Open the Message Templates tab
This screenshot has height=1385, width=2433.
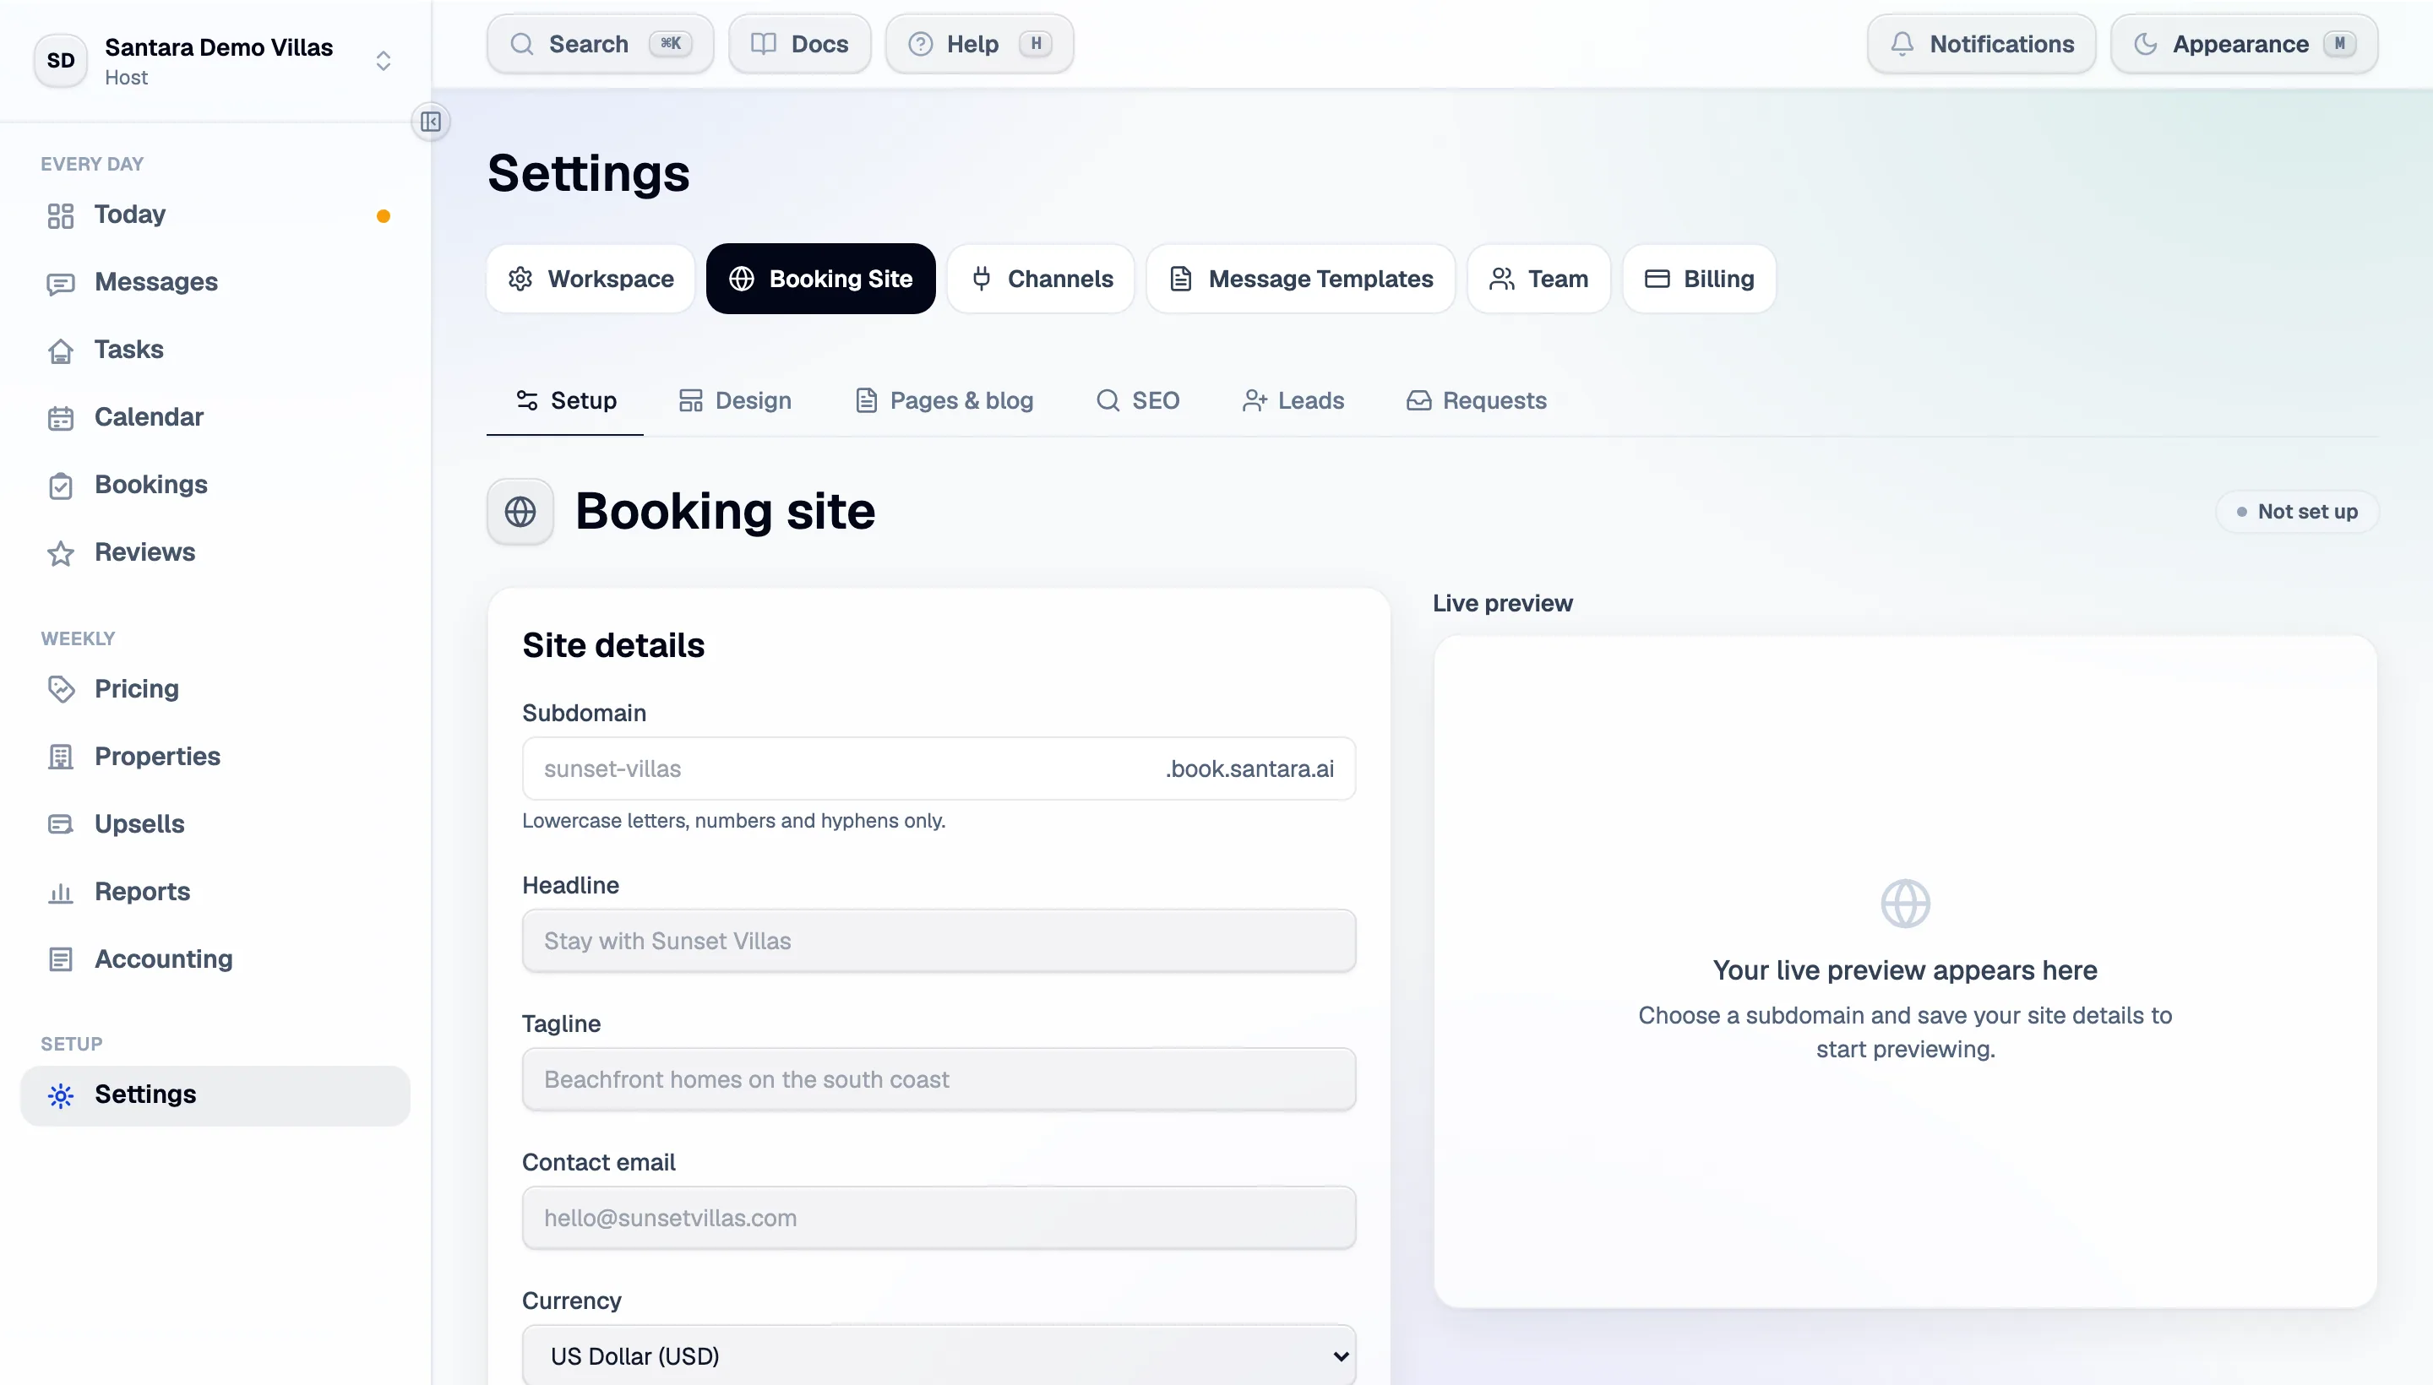click(x=1301, y=279)
